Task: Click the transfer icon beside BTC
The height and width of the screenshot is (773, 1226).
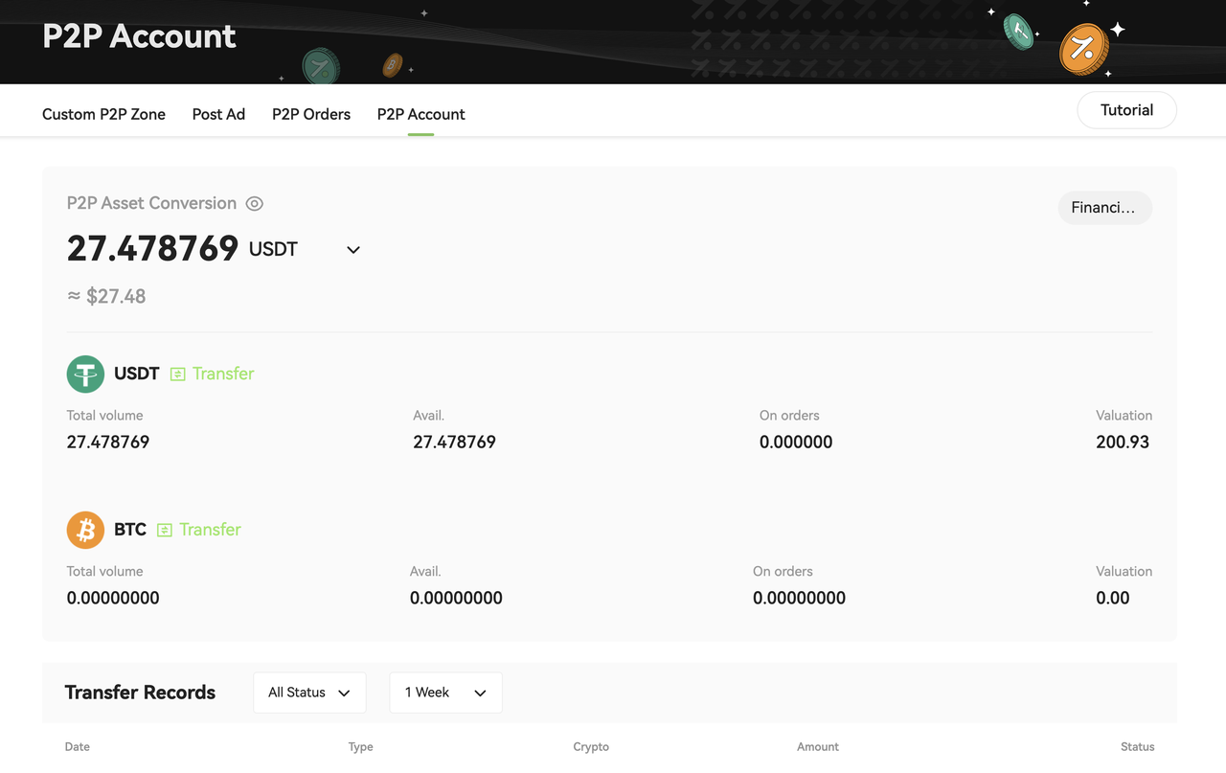Action: coord(165,531)
